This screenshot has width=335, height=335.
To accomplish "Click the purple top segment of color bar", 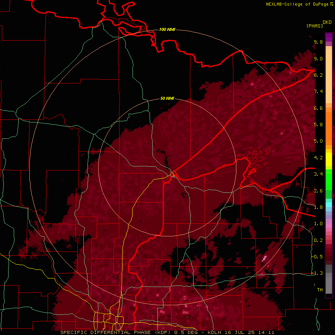I will [329, 37].
